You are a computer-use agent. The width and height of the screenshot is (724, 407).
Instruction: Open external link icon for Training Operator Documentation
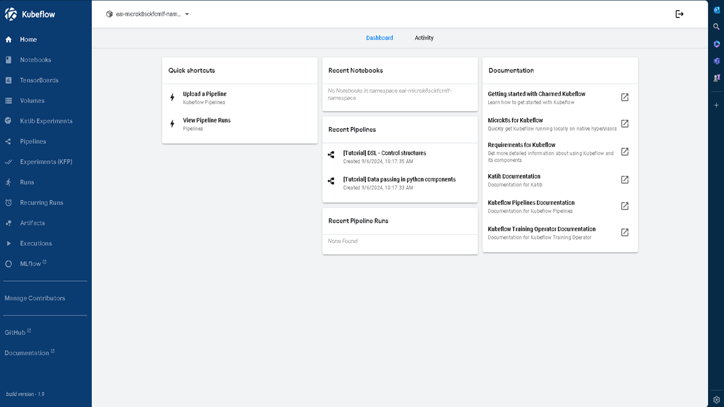[x=625, y=232]
